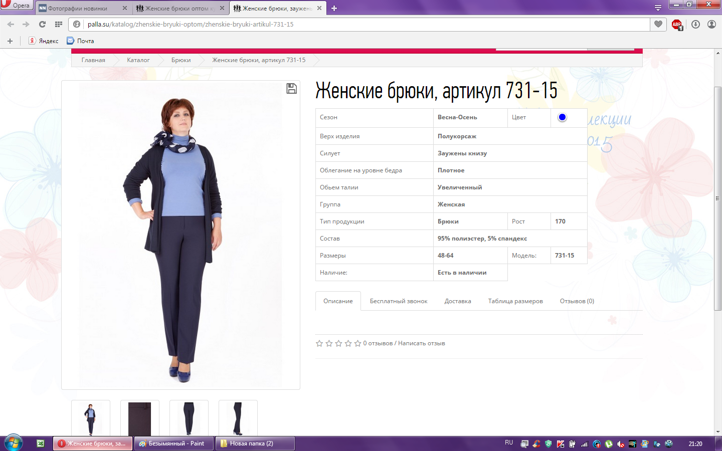Go to Каталог in the breadcrumbs

[x=138, y=60]
